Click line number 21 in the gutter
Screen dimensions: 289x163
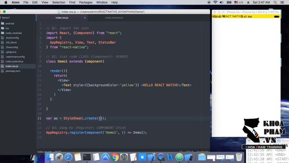click(x=39, y=118)
